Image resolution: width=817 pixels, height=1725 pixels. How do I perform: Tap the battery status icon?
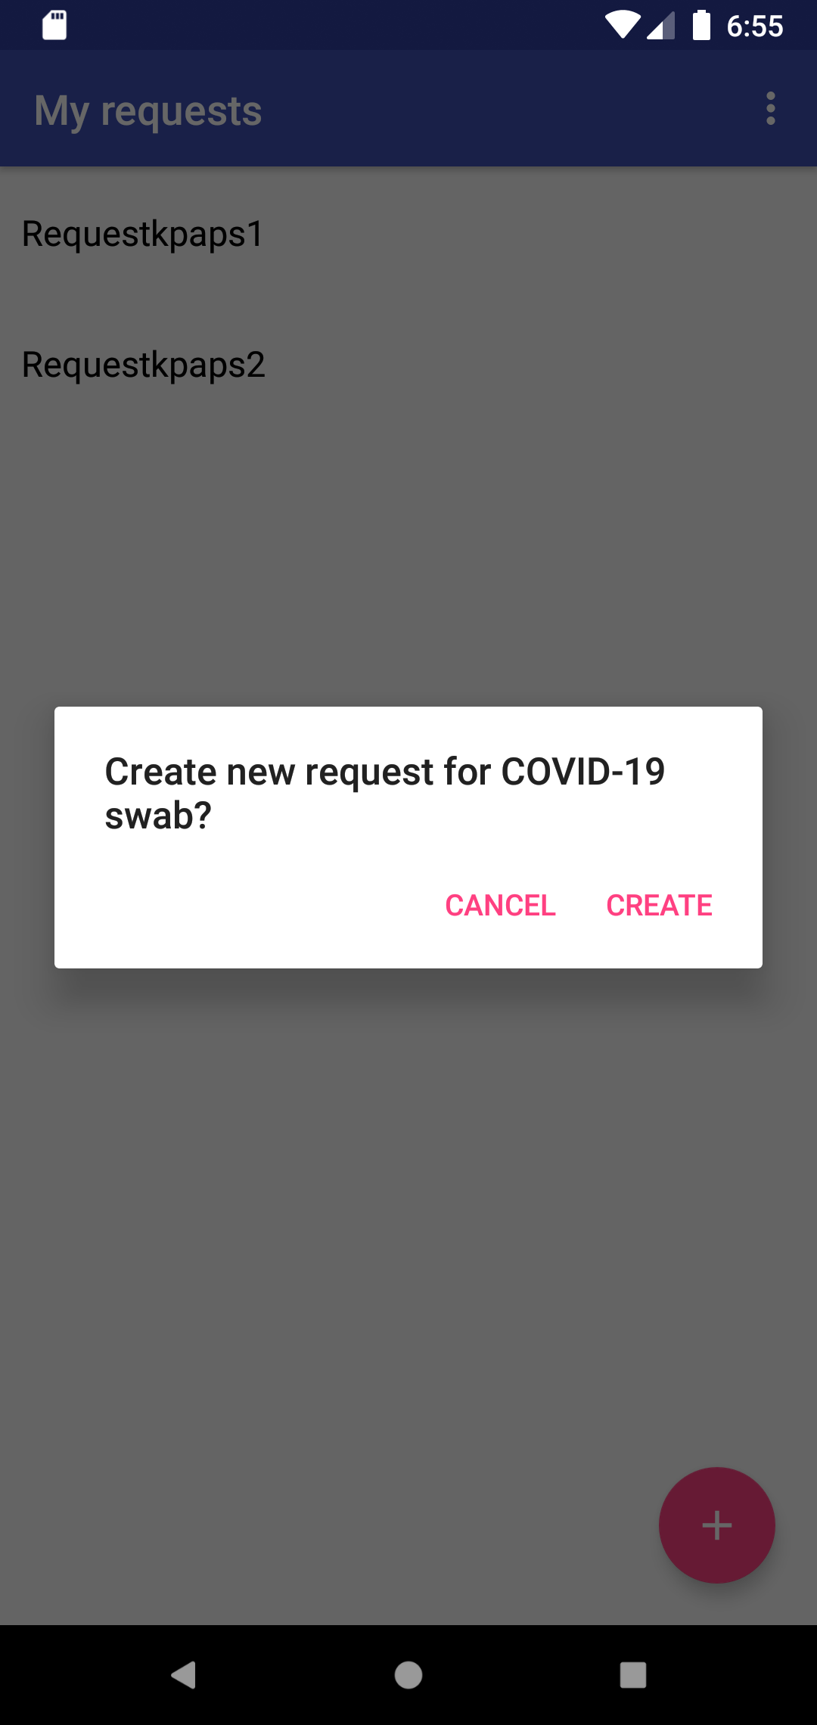tap(701, 25)
